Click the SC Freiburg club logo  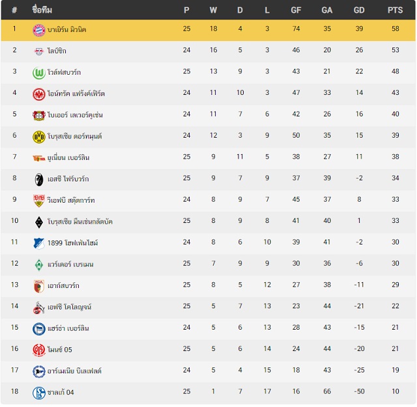point(39,179)
